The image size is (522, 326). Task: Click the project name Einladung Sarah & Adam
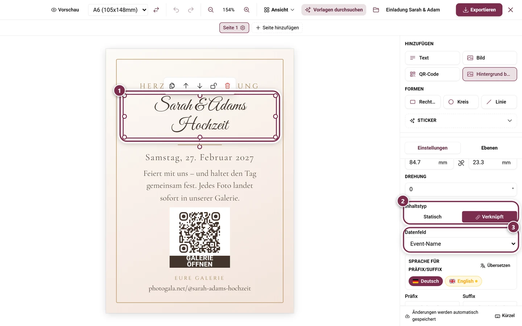coord(413,10)
